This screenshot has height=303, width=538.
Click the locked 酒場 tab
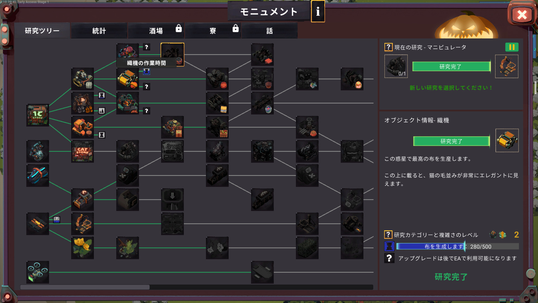[156, 31]
